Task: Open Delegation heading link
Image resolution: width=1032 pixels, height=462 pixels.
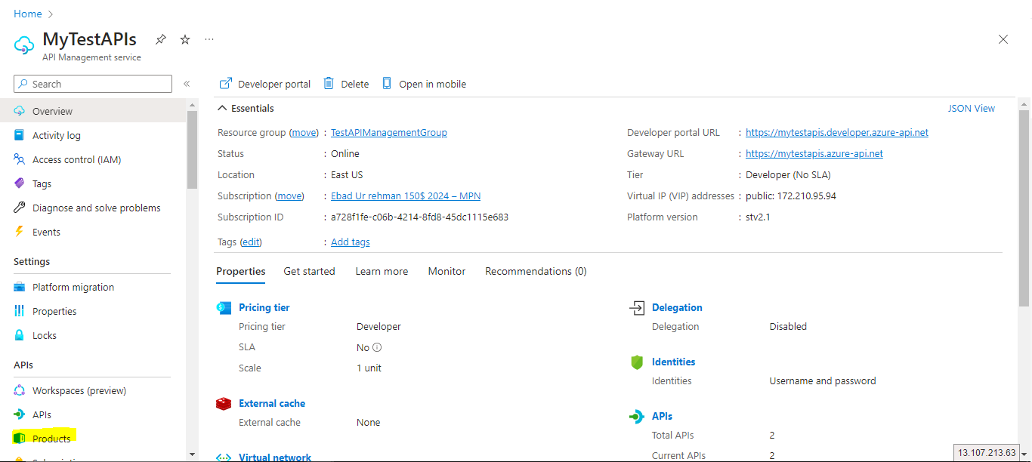Action: 677,307
